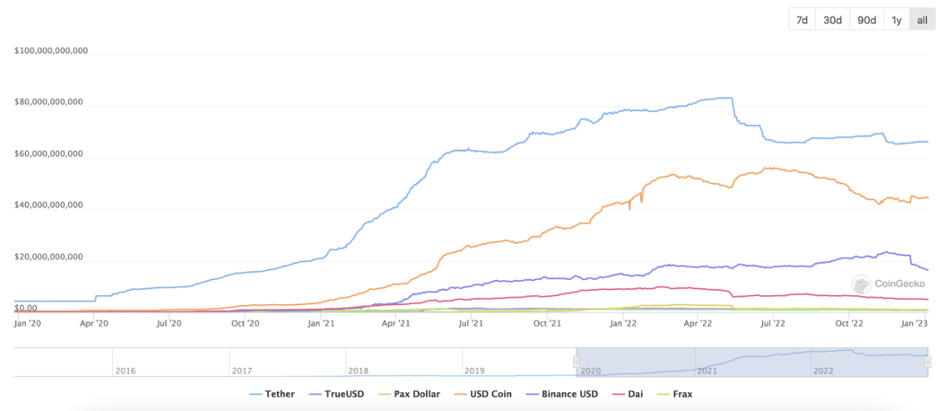Select the 1y time range
945x411 pixels.
(x=897, y=20)
